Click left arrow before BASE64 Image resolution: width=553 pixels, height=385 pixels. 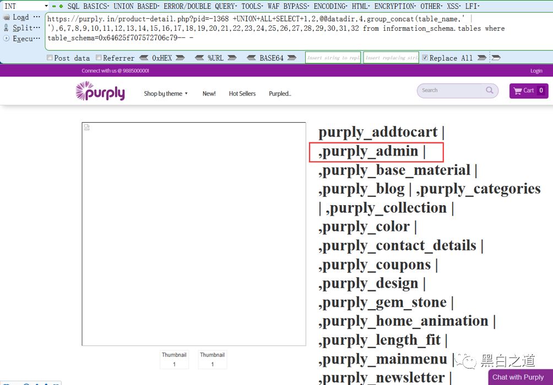pos(251,58)
